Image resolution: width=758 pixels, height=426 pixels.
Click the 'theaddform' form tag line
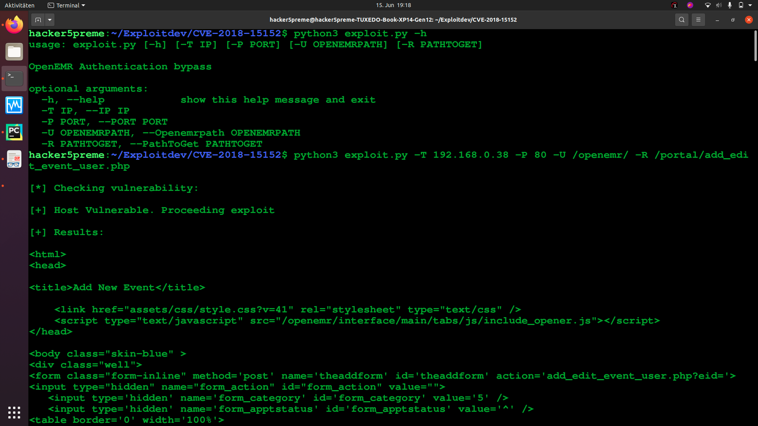pyautogui.click(x=382, y=376)
